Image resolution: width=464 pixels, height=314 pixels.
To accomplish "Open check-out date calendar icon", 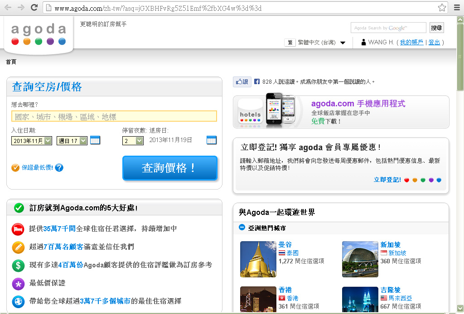I will (x=212, y=140).
